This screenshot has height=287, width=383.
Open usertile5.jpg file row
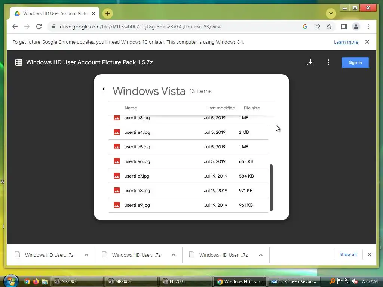189,147
